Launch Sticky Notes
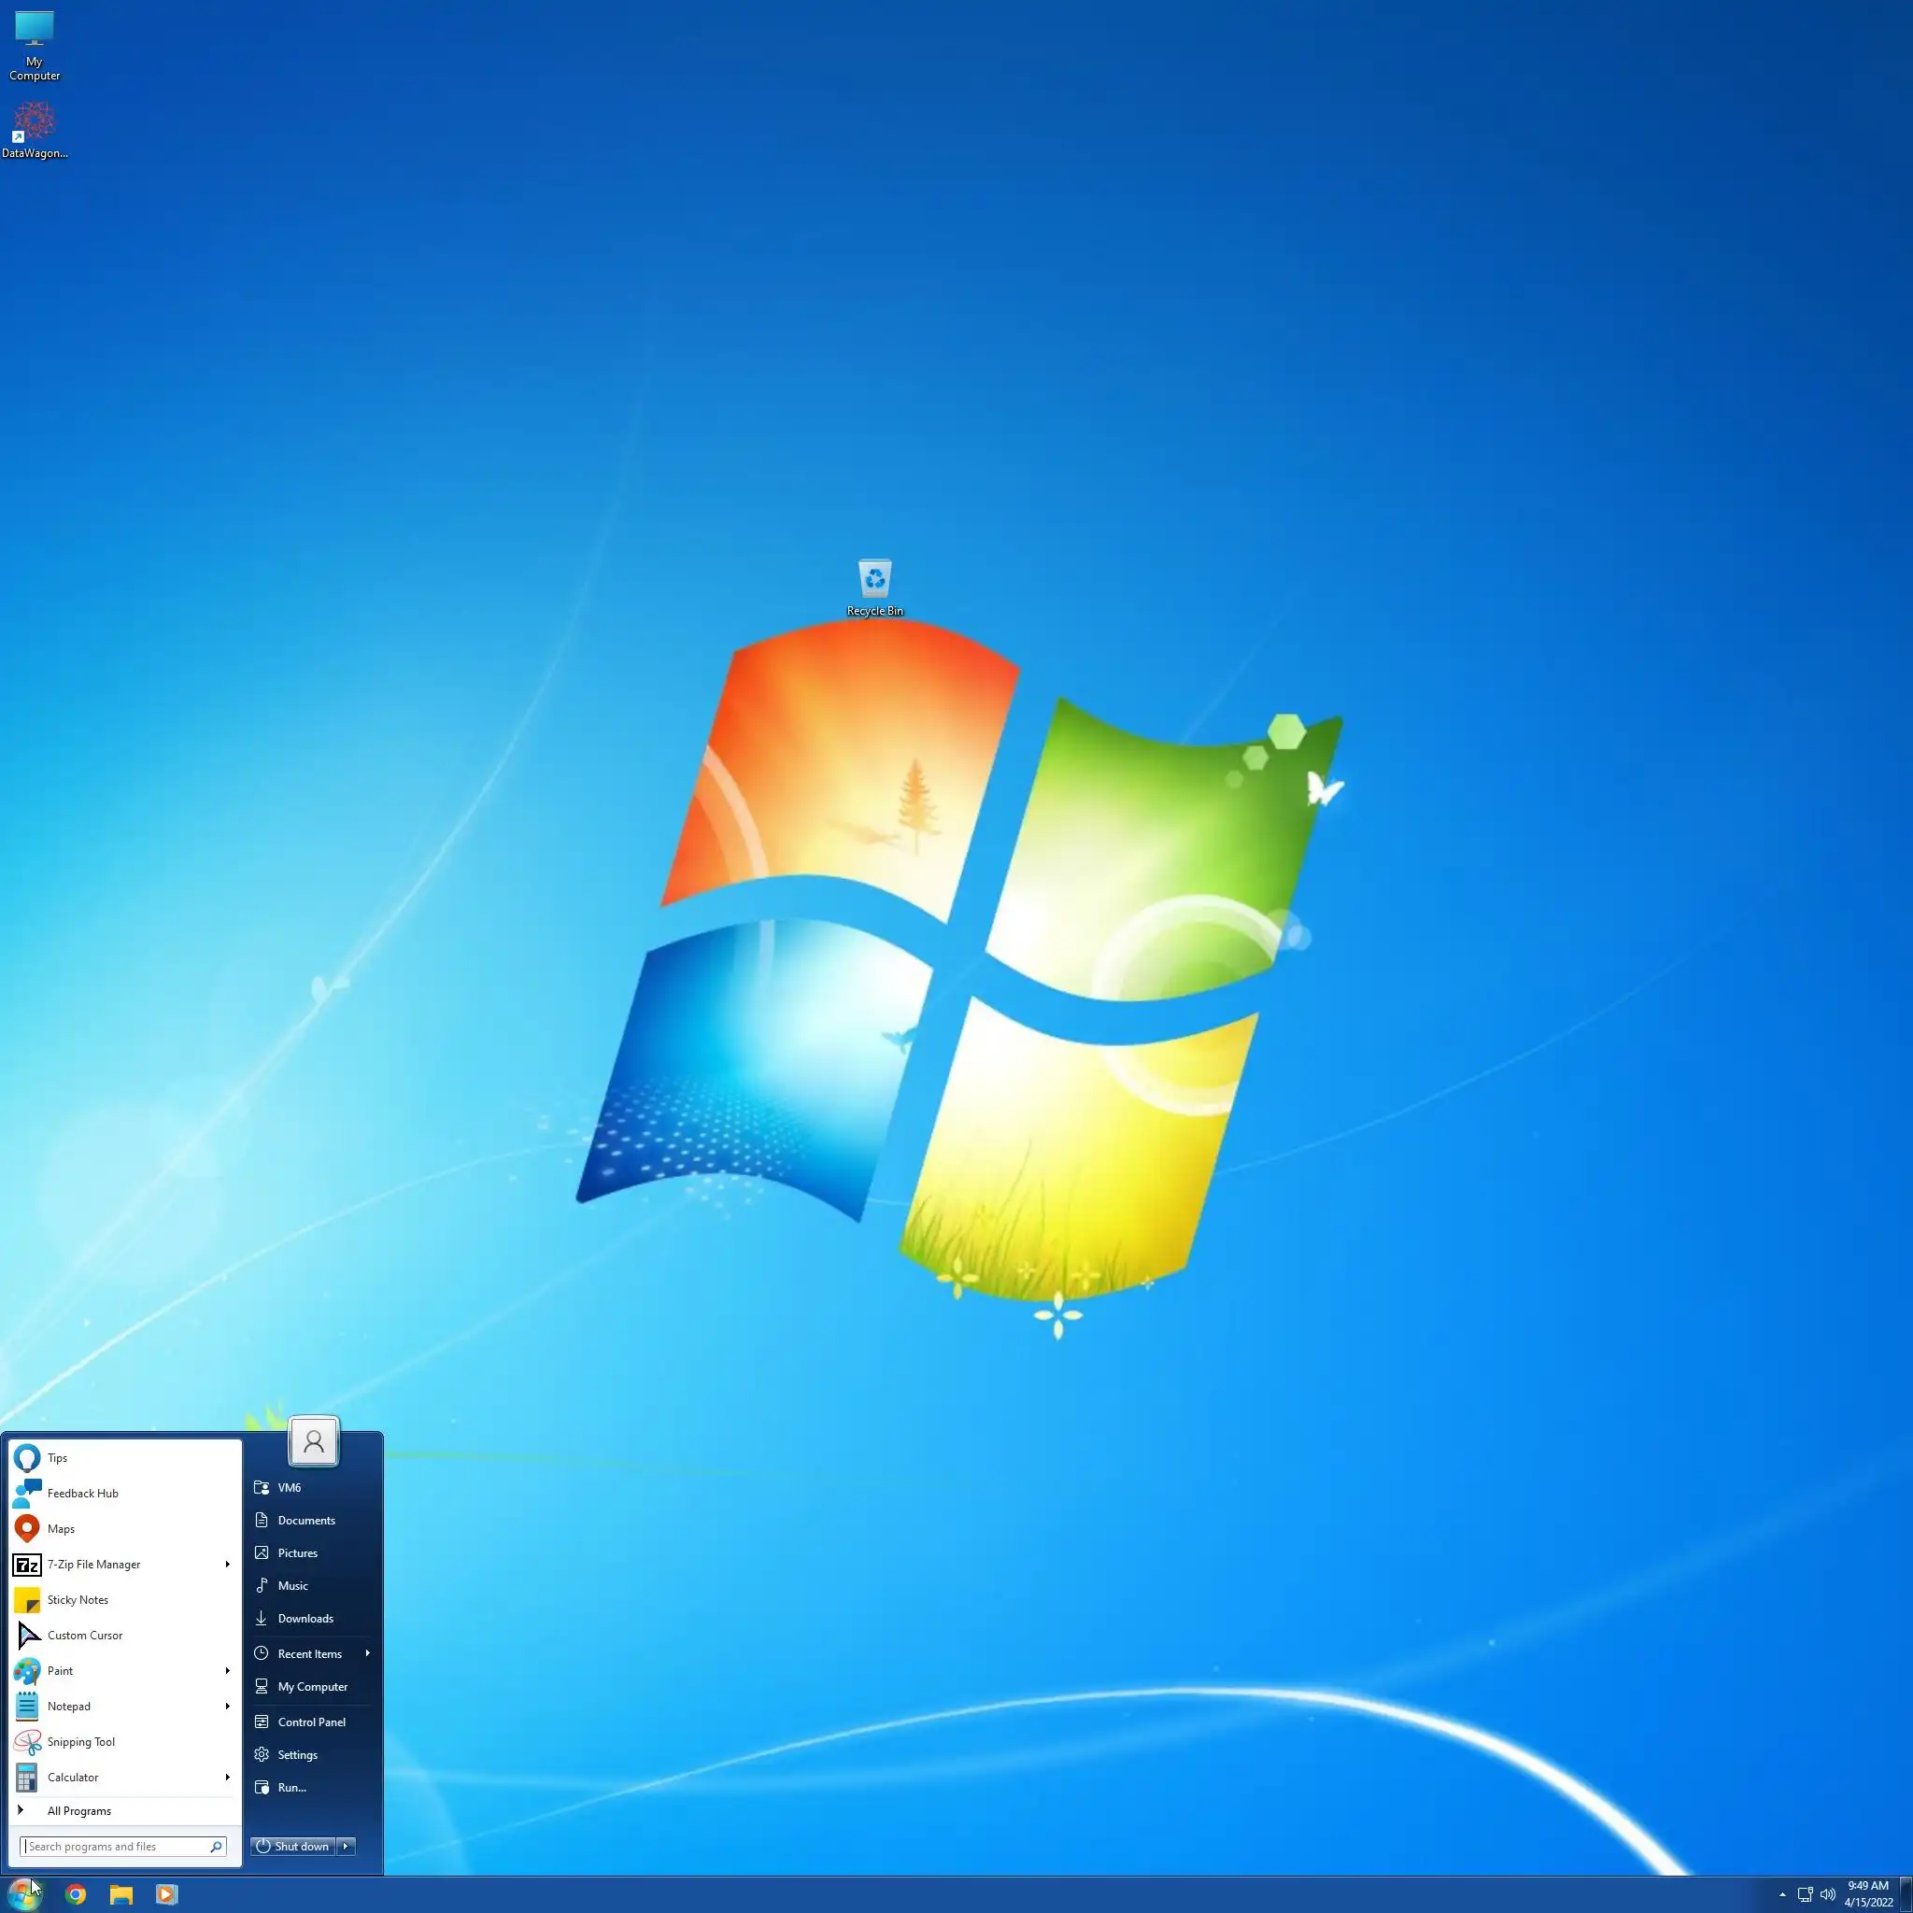The width and height of the screenshot is (1913, 1913). [x=78, y=1600]
